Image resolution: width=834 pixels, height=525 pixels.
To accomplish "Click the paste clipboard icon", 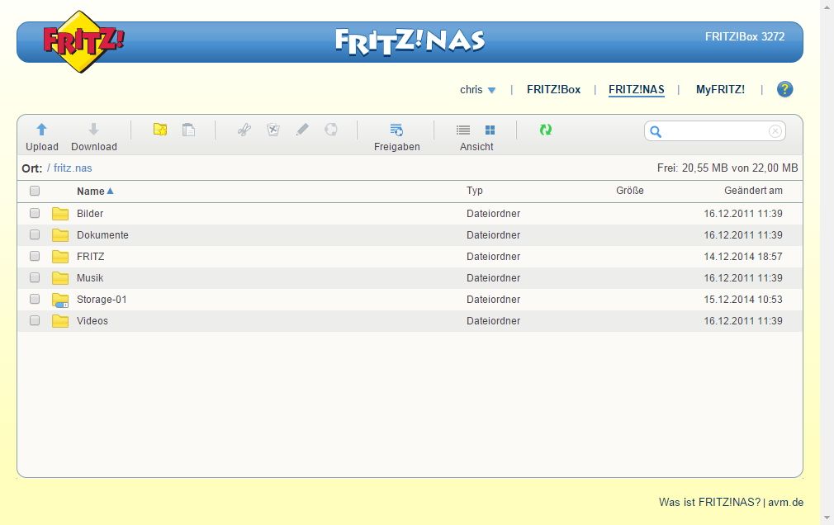I will (x=189, y=130).
